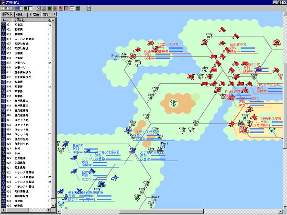Viewport: 287px width, 215px height.
Task: Select unit 027 歩兵 row icon
Action: point(3,148)
